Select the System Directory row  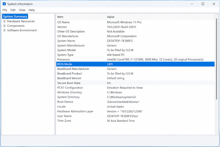pos(135,97)
